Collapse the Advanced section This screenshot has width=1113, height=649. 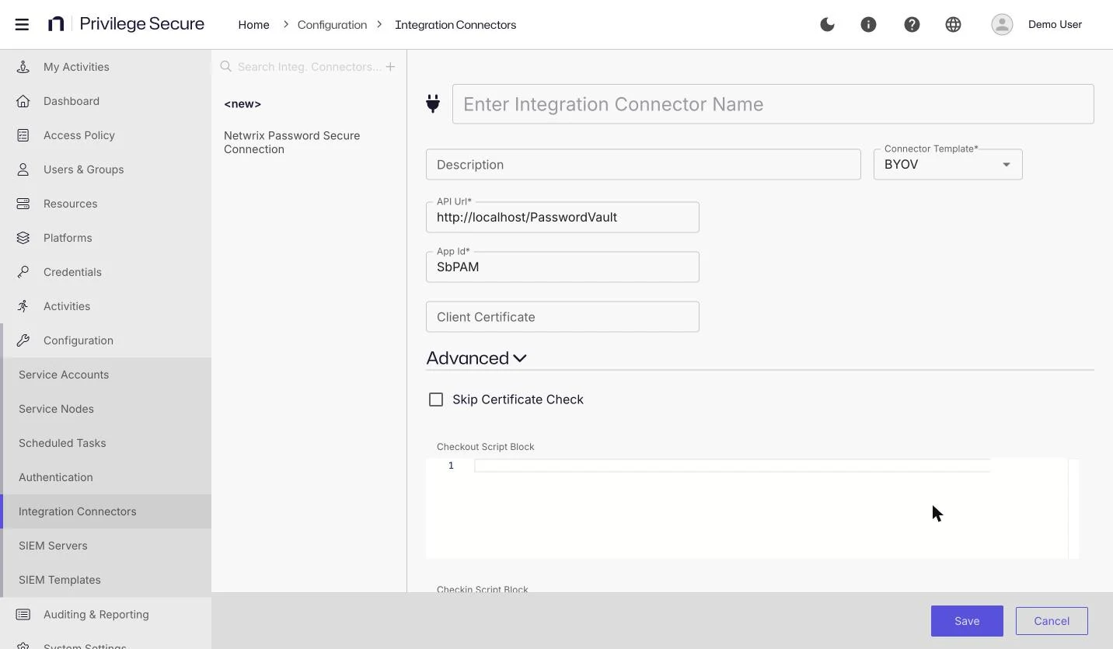point(476,358)
